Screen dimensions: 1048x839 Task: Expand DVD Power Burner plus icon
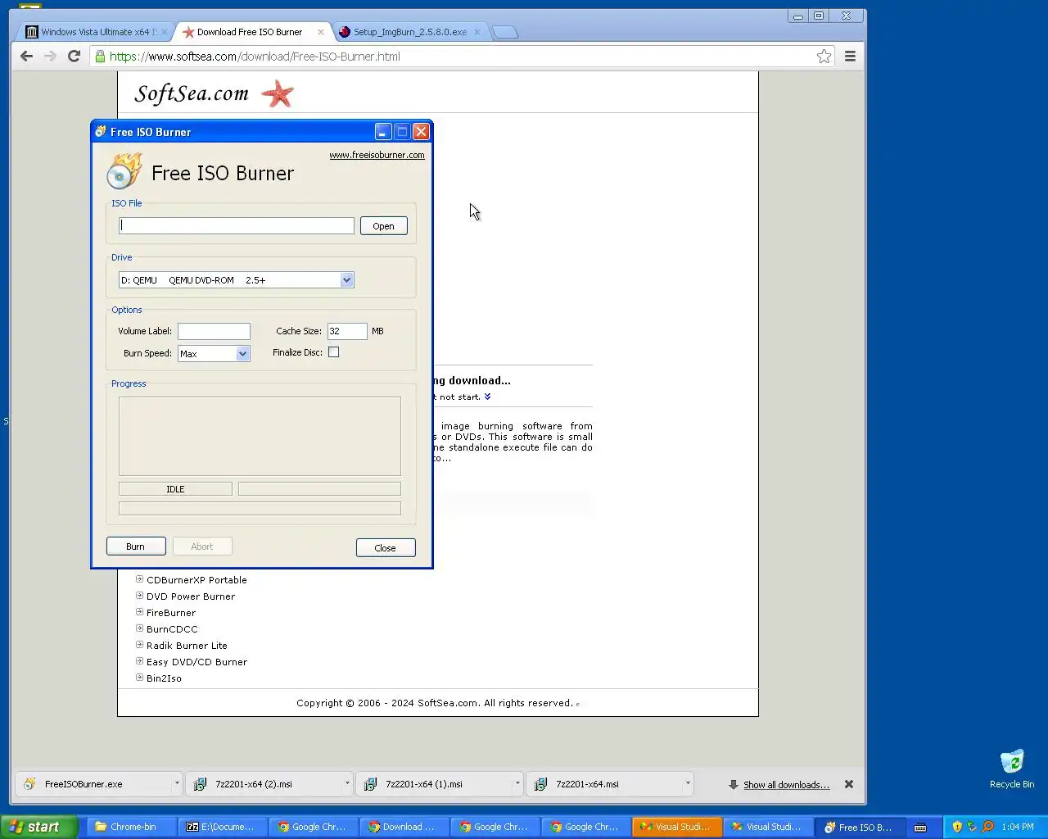[139, 595]
